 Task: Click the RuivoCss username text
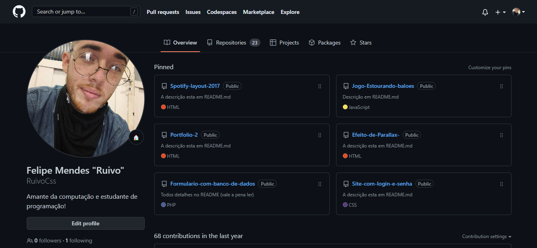click(x=41, y=181)
